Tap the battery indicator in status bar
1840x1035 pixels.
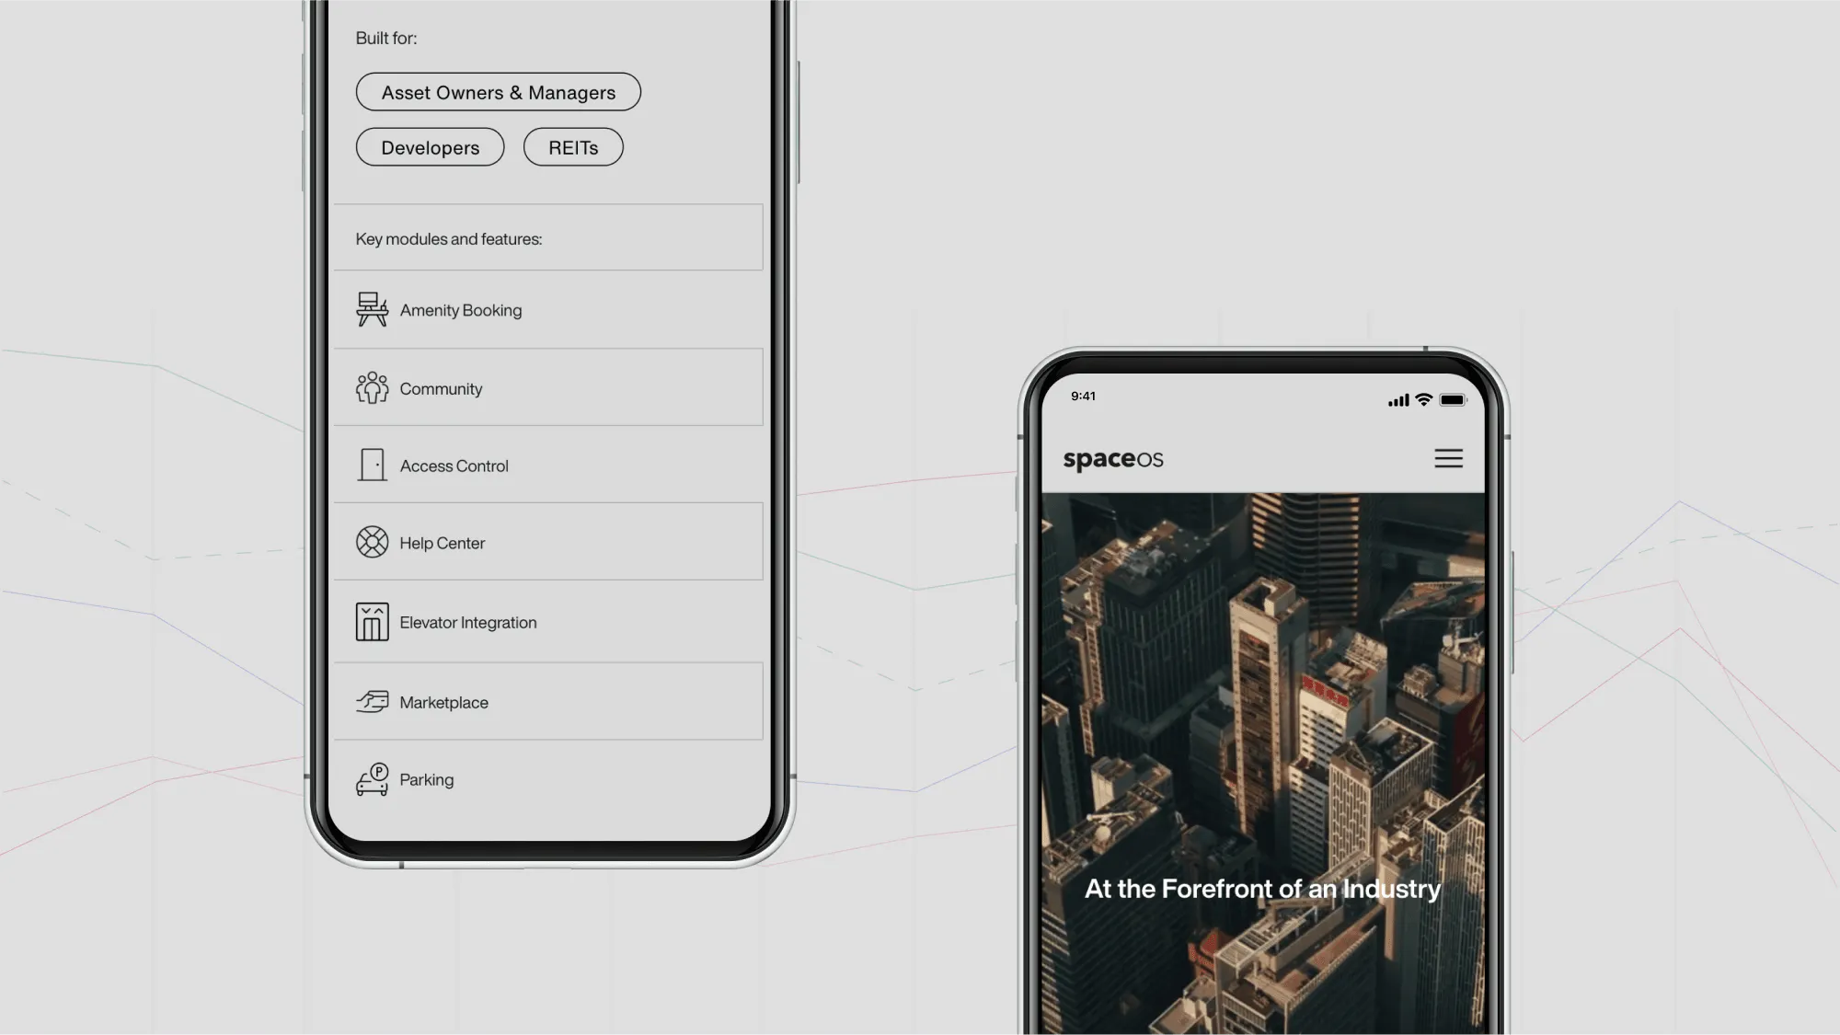click(1453, 400)
